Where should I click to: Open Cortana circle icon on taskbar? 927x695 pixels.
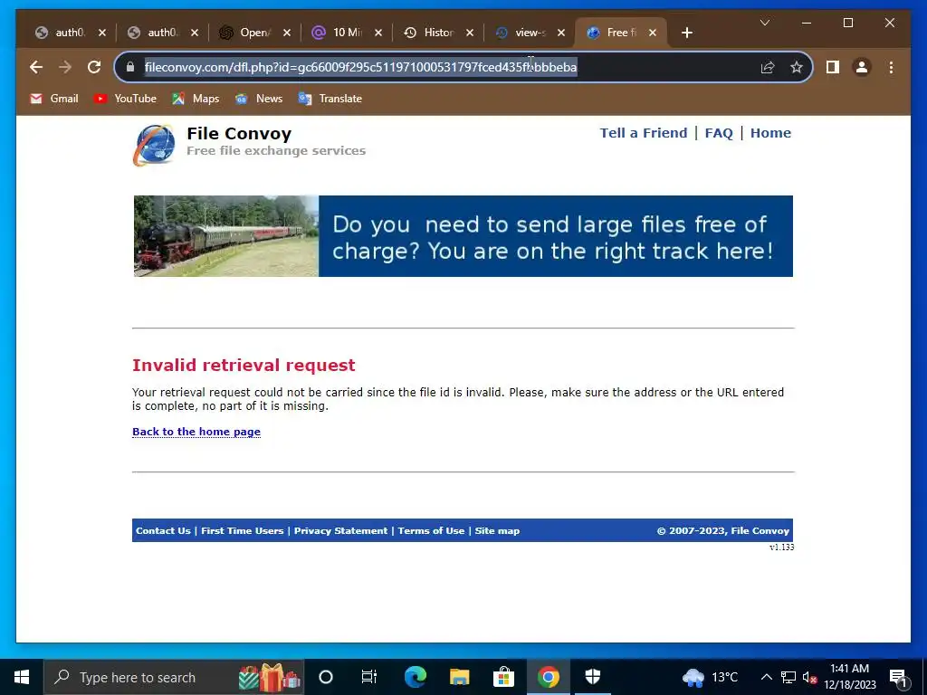tap(326, 677)
